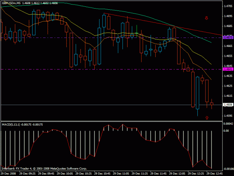The width and height of the screenshot is (234, 176).
Task: Select the red up arrow below the latest candles
Action: pos(207,118)
